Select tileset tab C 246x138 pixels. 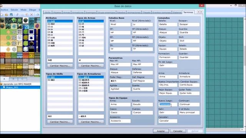pyautogui.click(x=22, y=79)
